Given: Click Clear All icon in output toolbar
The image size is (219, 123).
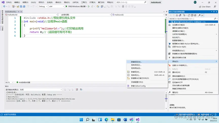Looking at the screenshot, I should coord(77,89).
